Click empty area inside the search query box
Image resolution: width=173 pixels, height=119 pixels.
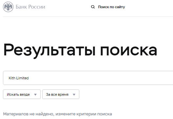tap(99, 78)
